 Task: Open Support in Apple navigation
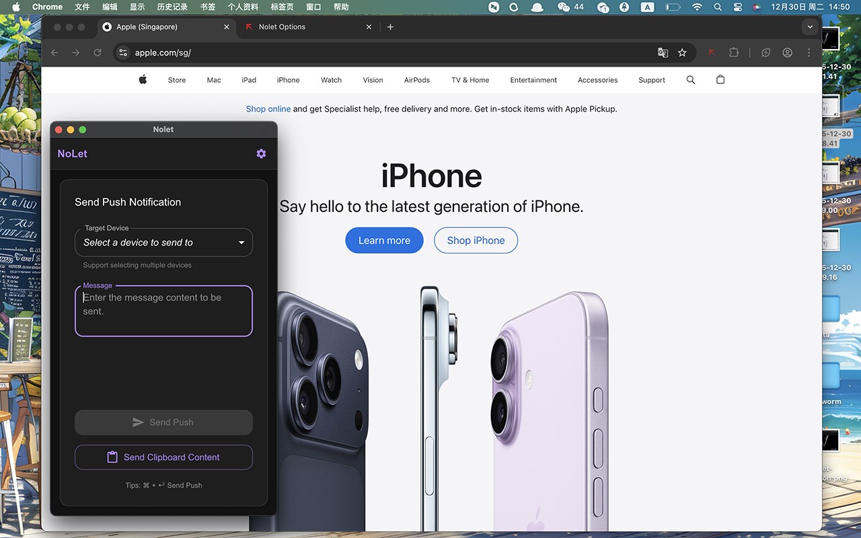pos(652,80)
